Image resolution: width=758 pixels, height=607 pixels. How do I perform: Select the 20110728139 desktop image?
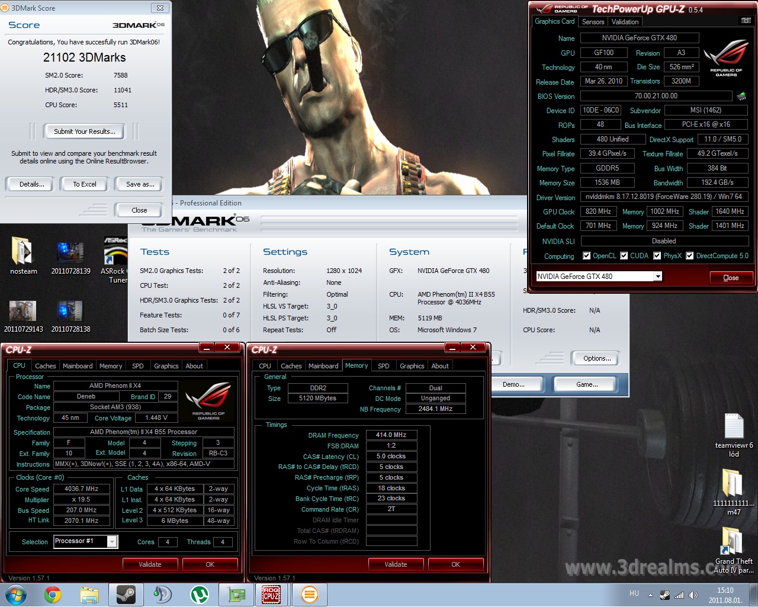coord(70,258)
